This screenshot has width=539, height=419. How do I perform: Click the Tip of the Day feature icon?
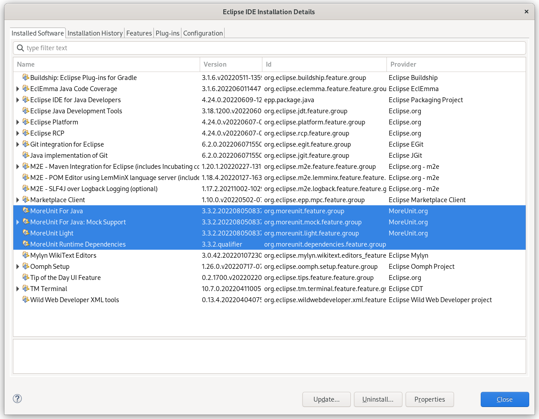[x=25, y=277]
